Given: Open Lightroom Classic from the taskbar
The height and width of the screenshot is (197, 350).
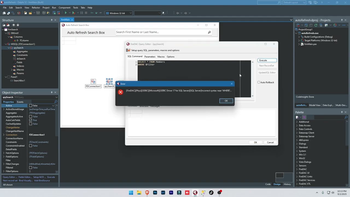Looking at the screenshot, I should [163, 193].
